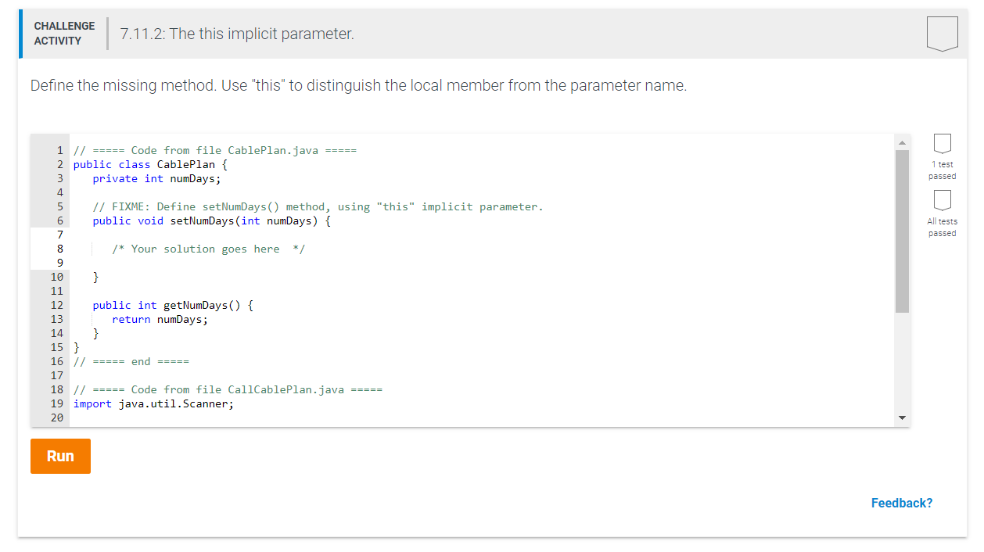984x552 pixels.
Task: Click the empty editable line 7
Action: point(481,235)
